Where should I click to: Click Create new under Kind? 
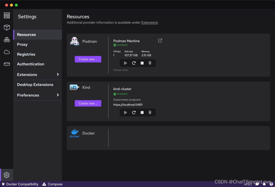click(x=88, y=103)
